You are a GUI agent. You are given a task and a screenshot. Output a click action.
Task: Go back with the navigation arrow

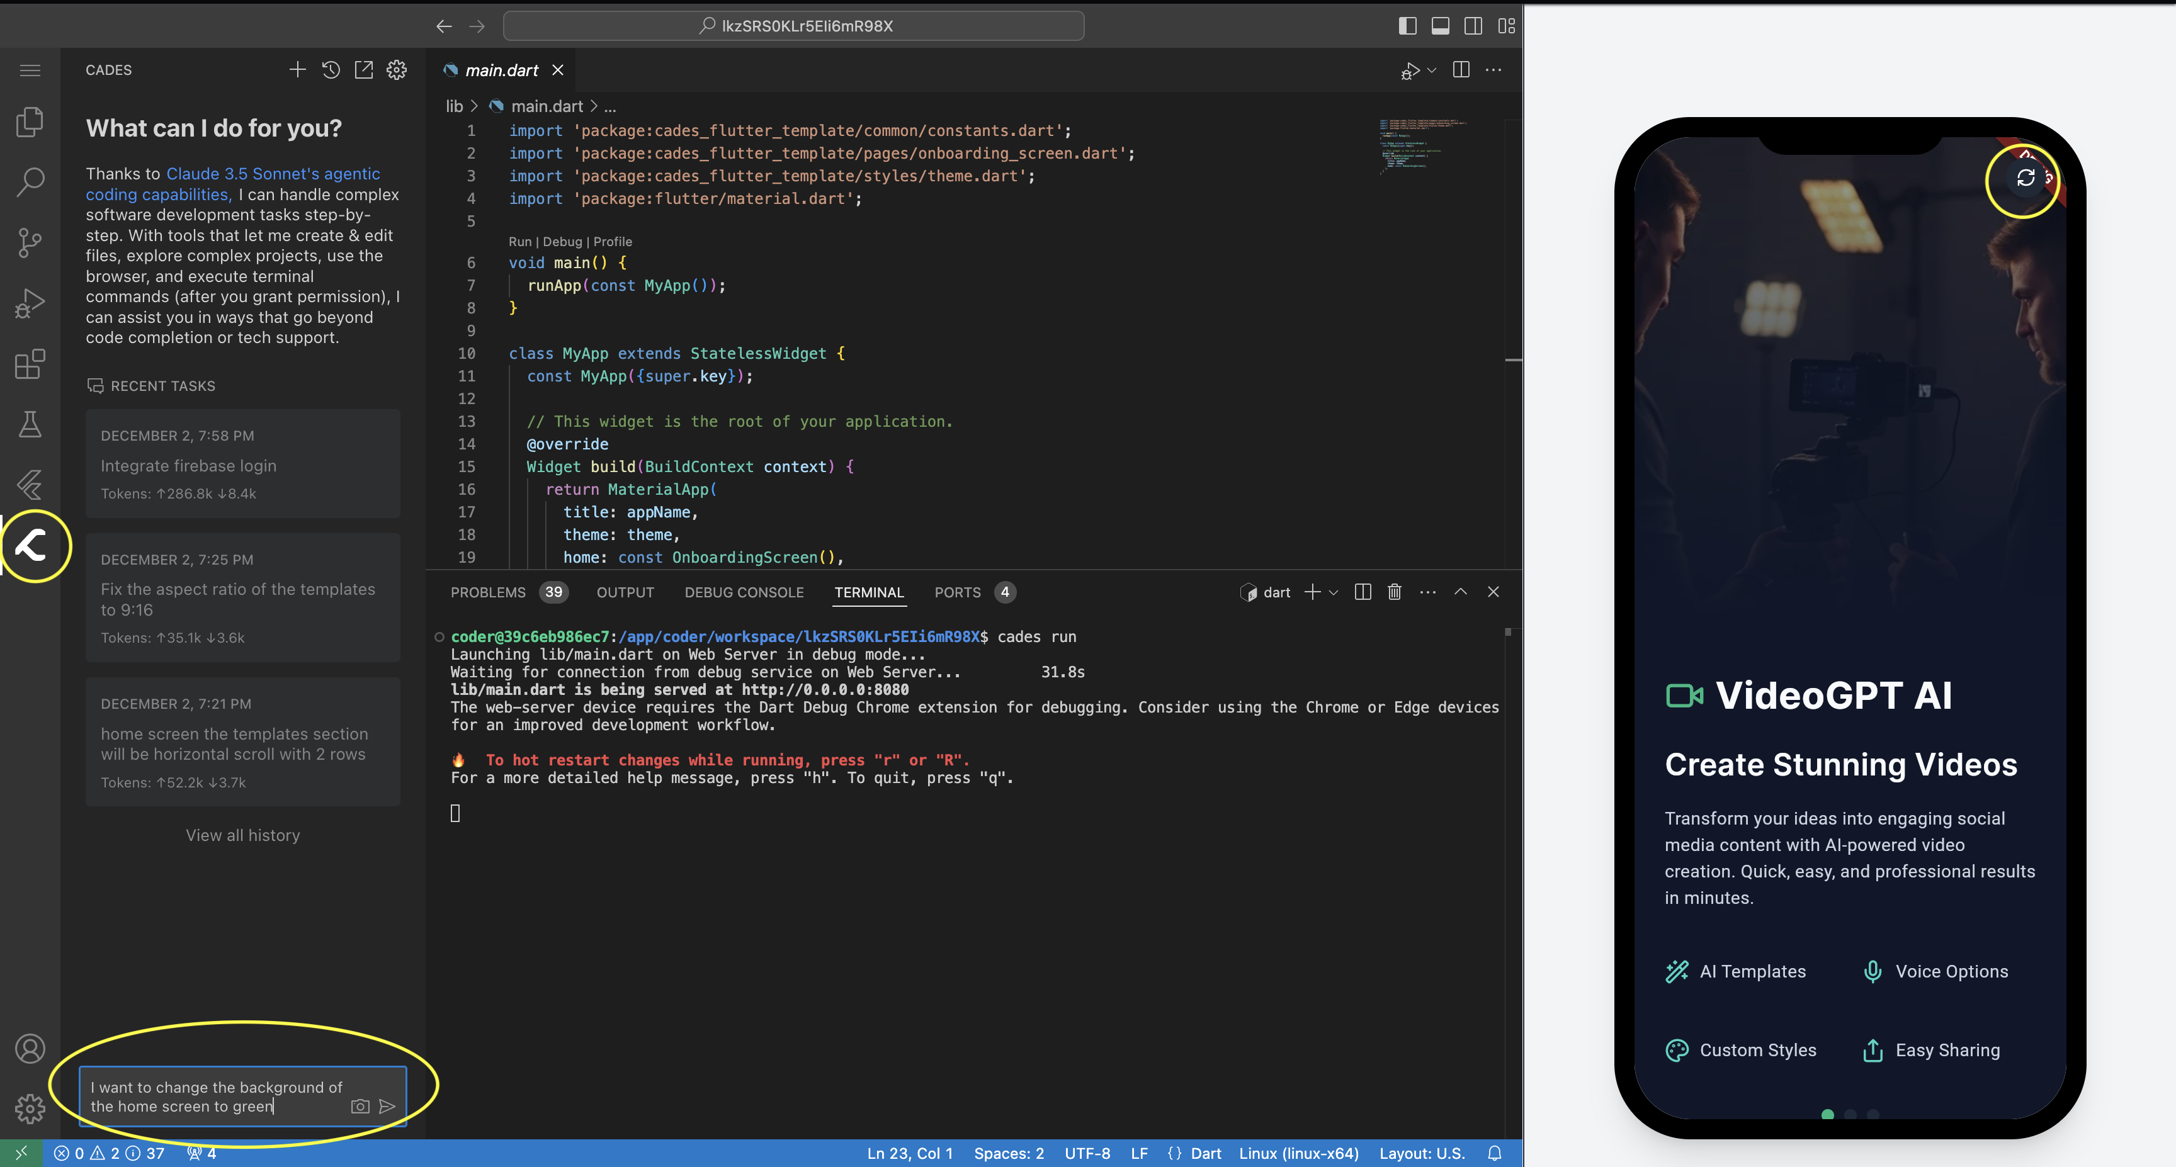pos(443,26)
